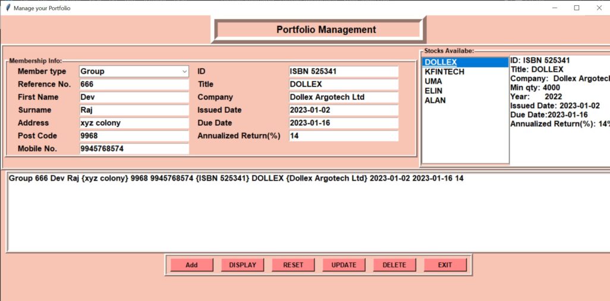Click the DELETE button

[x=394, y=265]
